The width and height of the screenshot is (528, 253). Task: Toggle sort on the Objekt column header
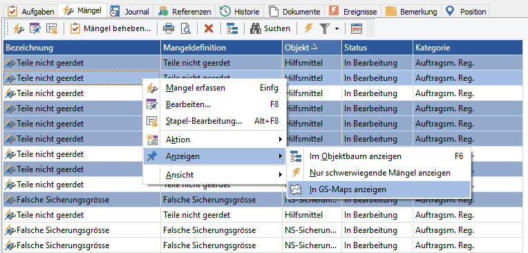(312, 48)
